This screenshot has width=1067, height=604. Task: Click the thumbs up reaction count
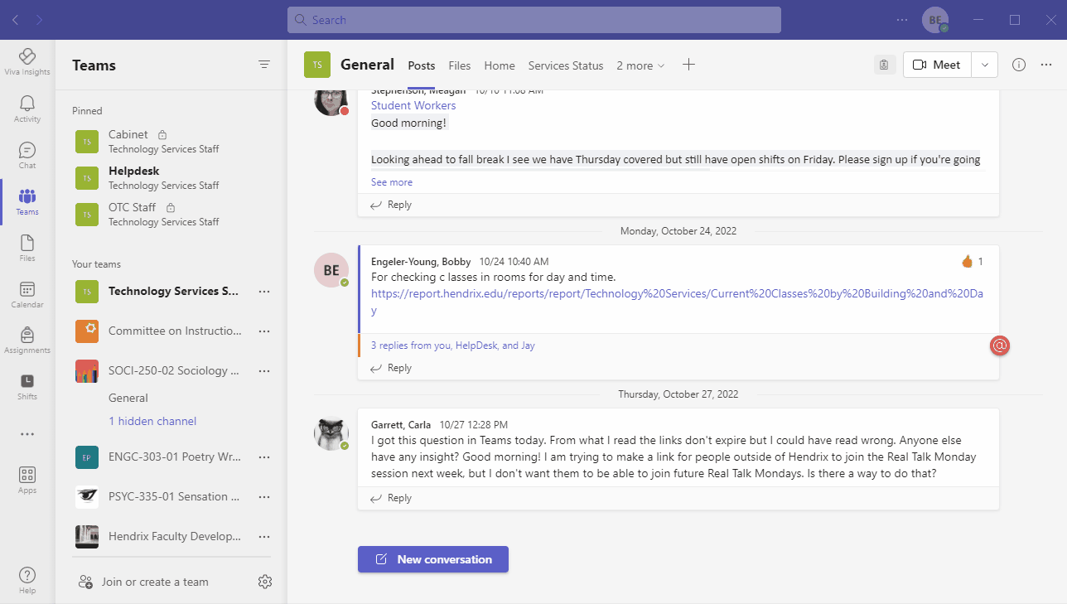(x=973, y=261)
